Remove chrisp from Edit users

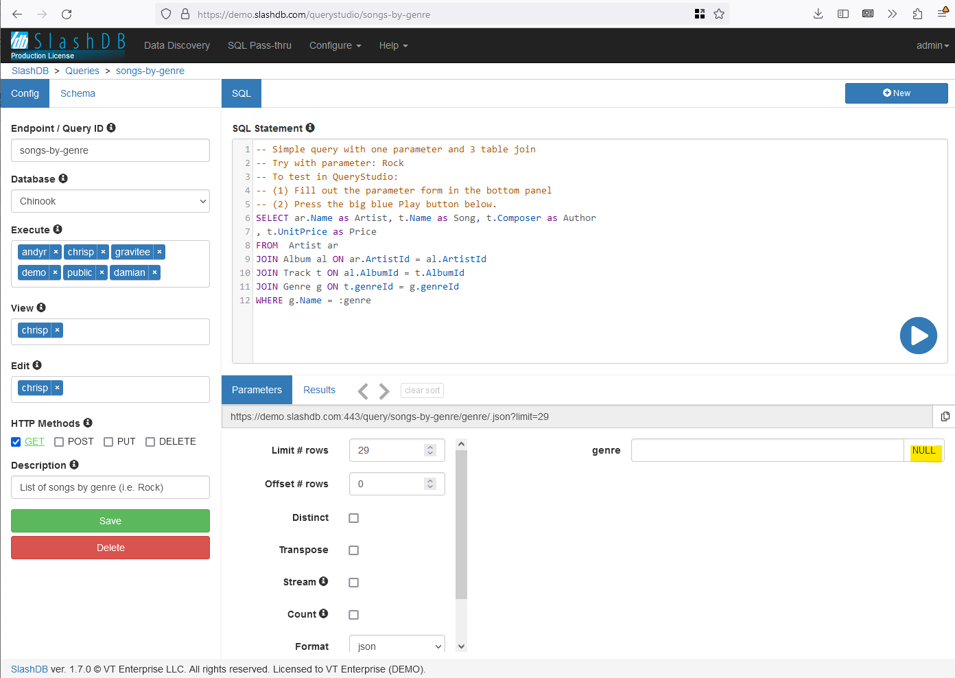[x=57, y=388]
